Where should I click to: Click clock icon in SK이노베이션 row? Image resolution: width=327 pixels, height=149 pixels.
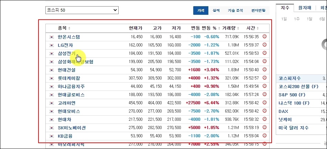[x=265, y=127]
